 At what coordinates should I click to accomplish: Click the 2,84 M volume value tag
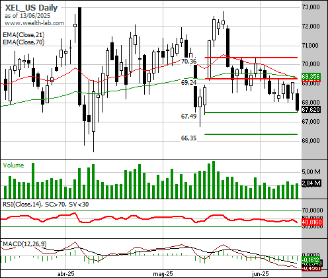point(311,183)
